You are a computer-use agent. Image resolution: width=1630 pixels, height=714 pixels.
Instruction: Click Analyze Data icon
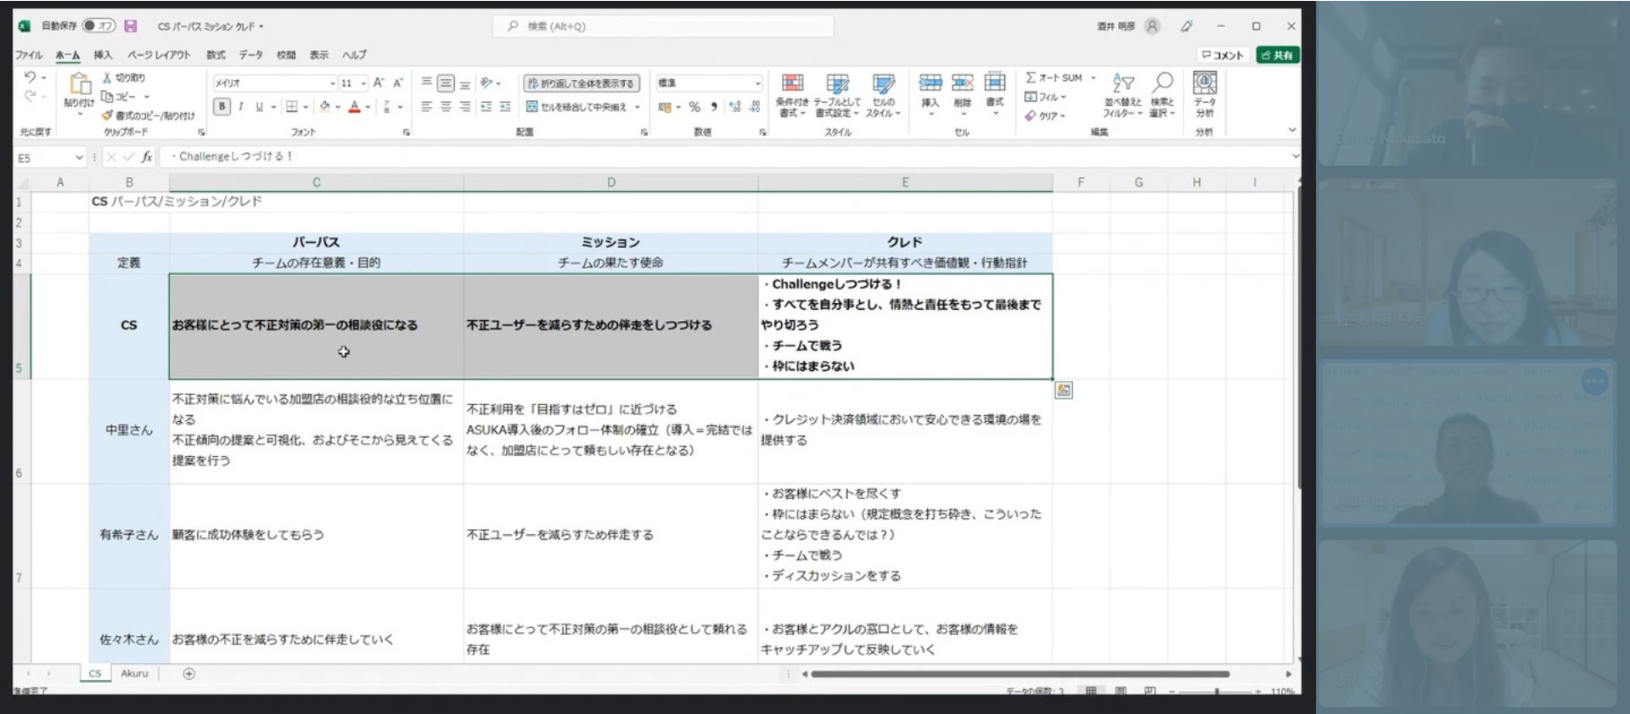tap(1205, 94)
